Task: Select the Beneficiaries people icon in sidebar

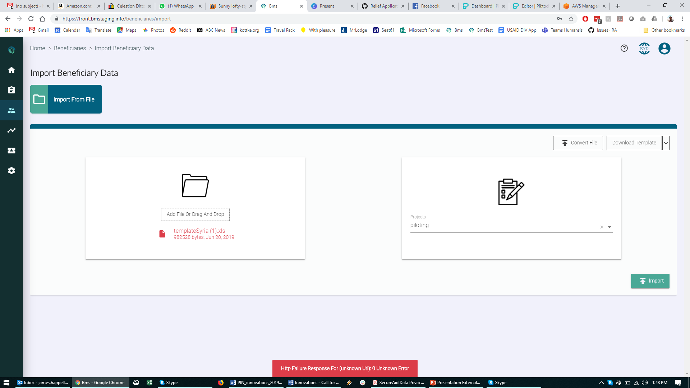Action: click(x=11, y=110)
